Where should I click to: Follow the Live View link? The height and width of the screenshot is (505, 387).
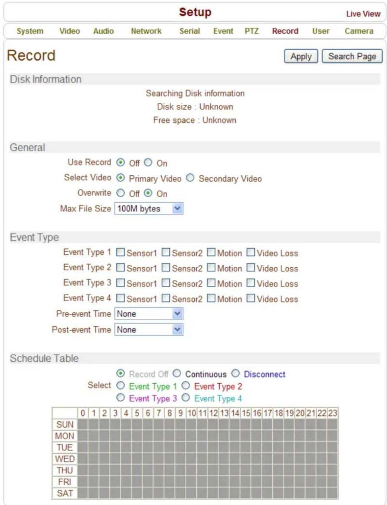click(x=363, y=14)
